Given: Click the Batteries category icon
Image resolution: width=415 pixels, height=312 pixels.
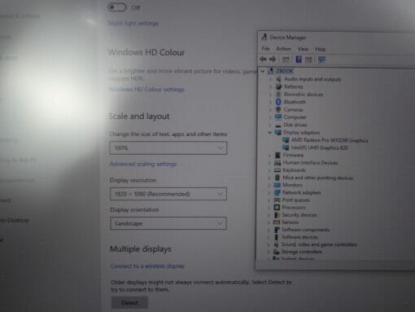Looking at the screenshot, I should 278,86.
